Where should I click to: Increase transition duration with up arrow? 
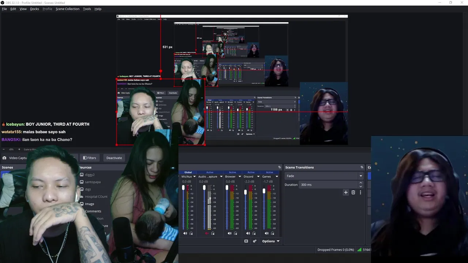tap(361, 183)
